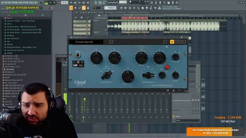This screenshot has height=138, width=246.
Task: Click the 0:38 time display
Action: click(x=100, y=3)
